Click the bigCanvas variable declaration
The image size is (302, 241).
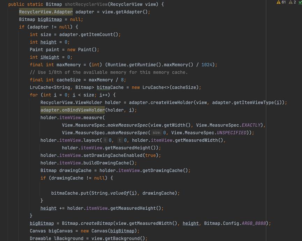click(60, 231)
